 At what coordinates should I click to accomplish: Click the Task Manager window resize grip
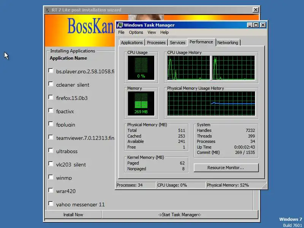point(264,186)
